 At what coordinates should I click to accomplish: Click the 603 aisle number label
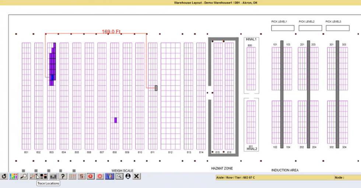(51, 153)
